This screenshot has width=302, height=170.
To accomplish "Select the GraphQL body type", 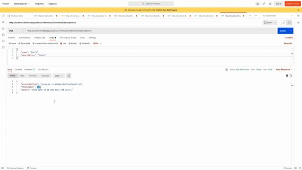I will pos(84,43).
